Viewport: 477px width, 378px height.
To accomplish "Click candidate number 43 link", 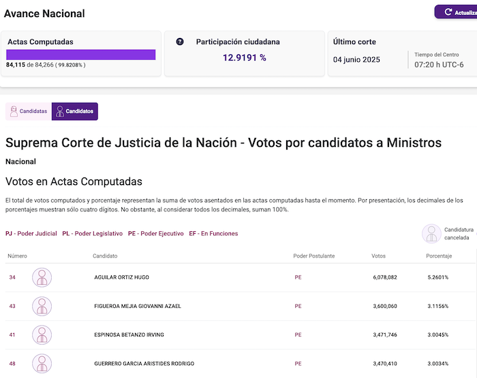I will [x=12, y=306].
